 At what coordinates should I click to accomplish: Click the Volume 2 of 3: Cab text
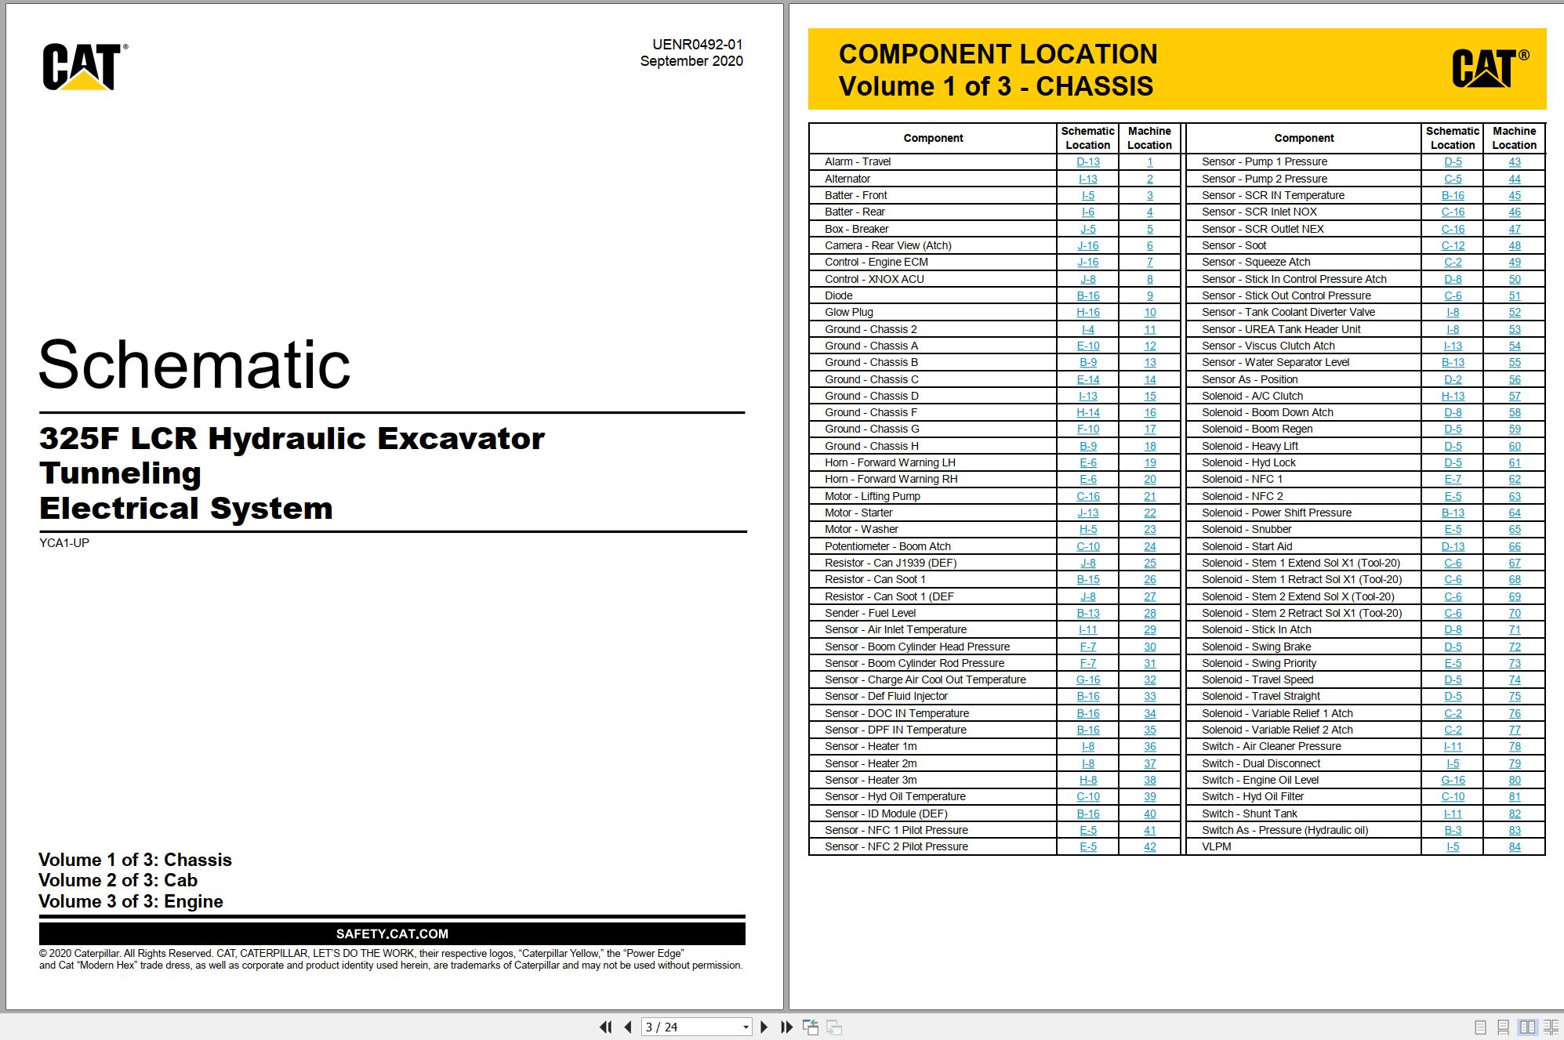coord(118,880)
